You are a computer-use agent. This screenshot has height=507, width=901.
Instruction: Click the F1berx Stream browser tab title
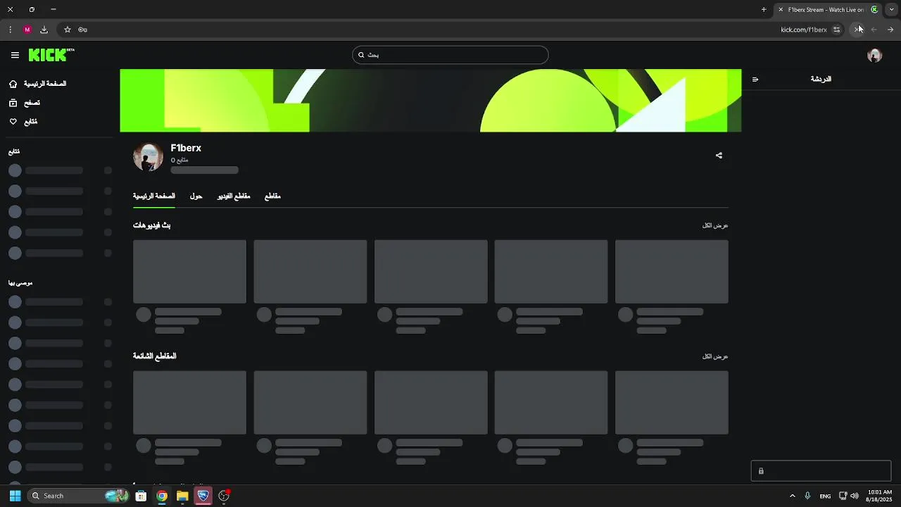click(826, 10)
